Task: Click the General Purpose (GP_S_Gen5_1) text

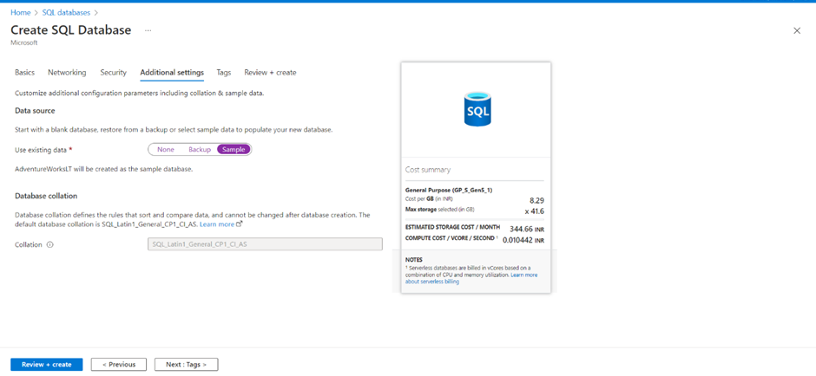Action: click(x=449, y=190)
